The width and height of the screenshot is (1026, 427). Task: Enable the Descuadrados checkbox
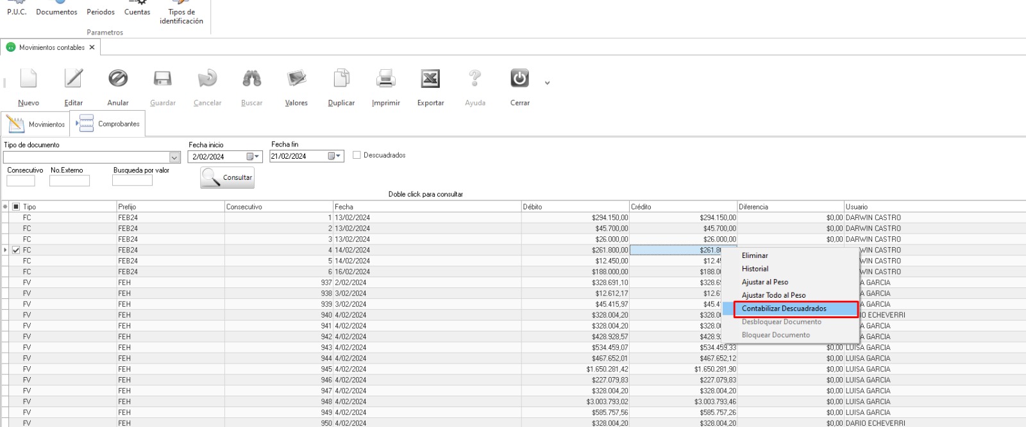[x=357, y=155]
